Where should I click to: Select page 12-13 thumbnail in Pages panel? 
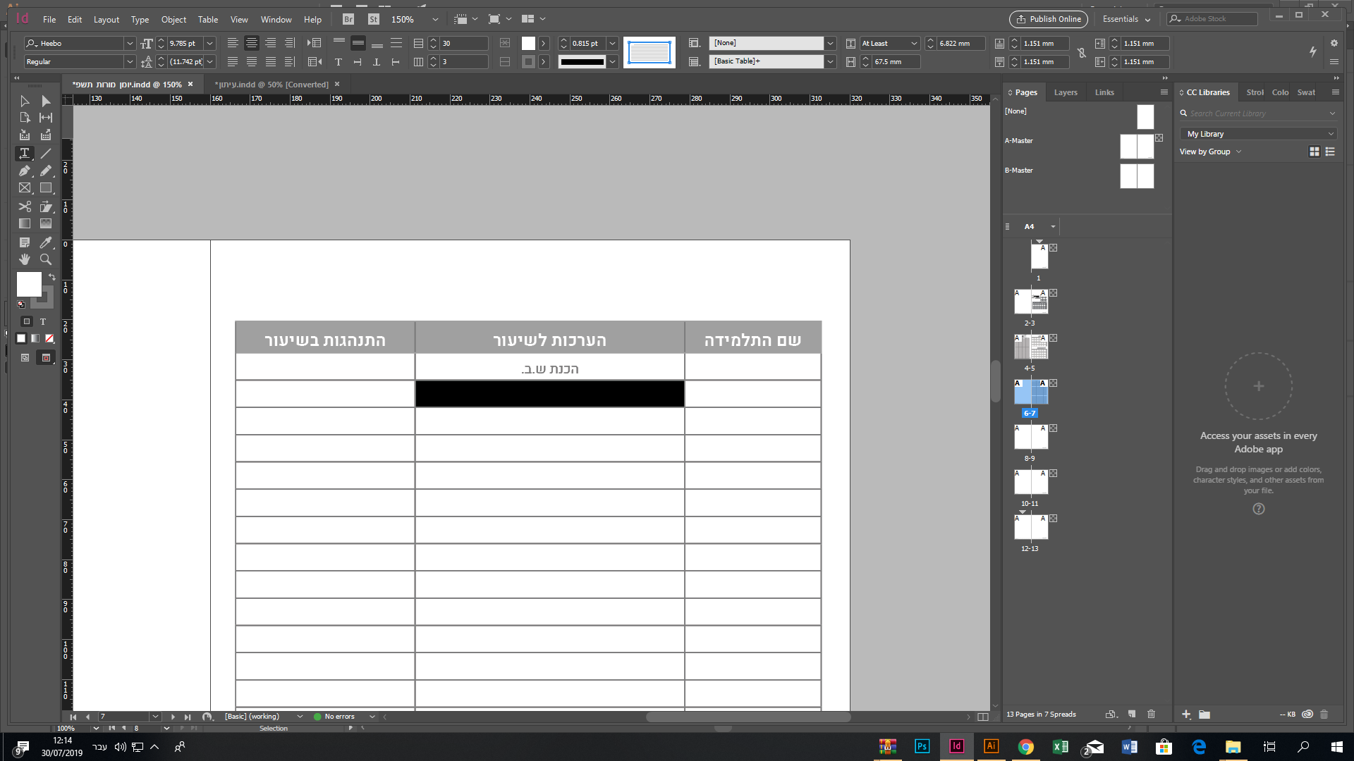1032,528
